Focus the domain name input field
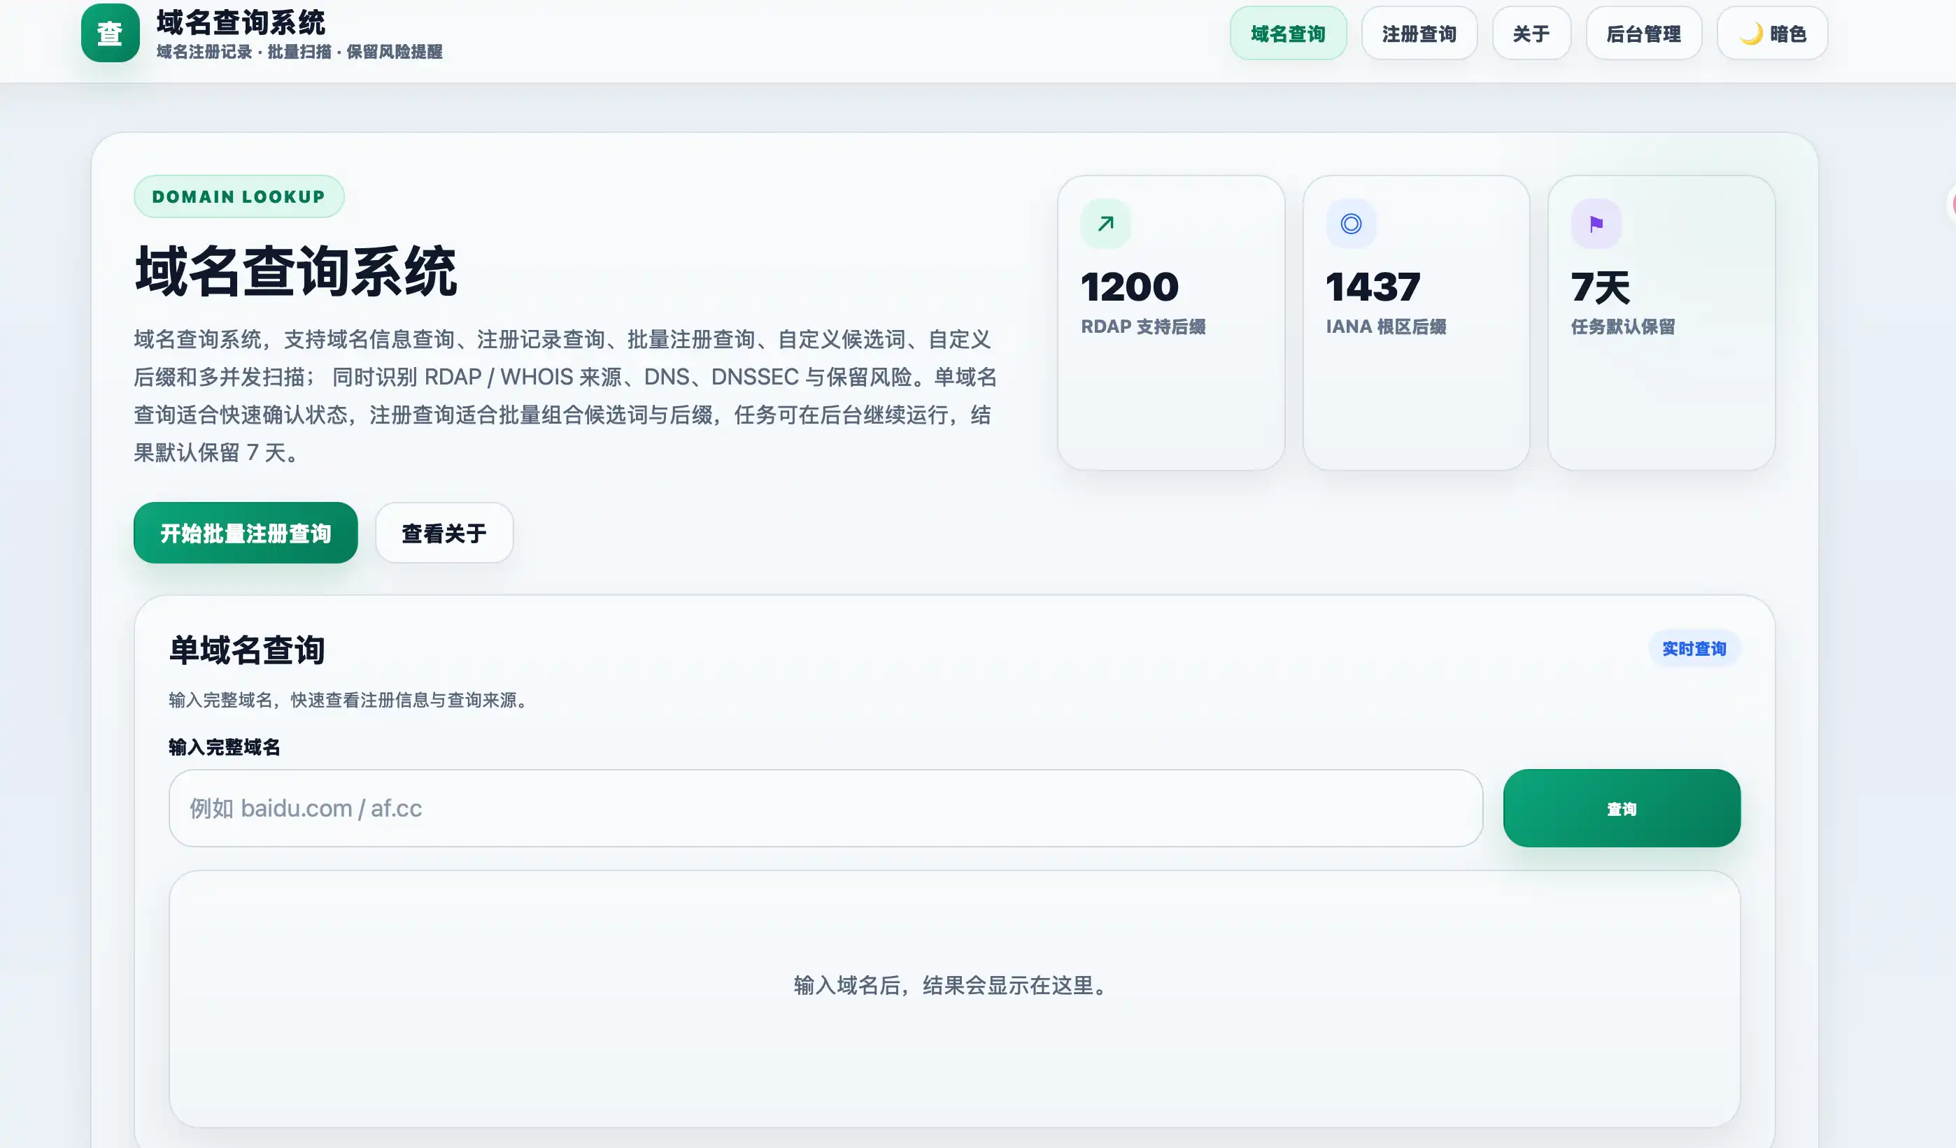This screenshot has width=1956, height=1148. pyautogui.click(x=826, y=808)
